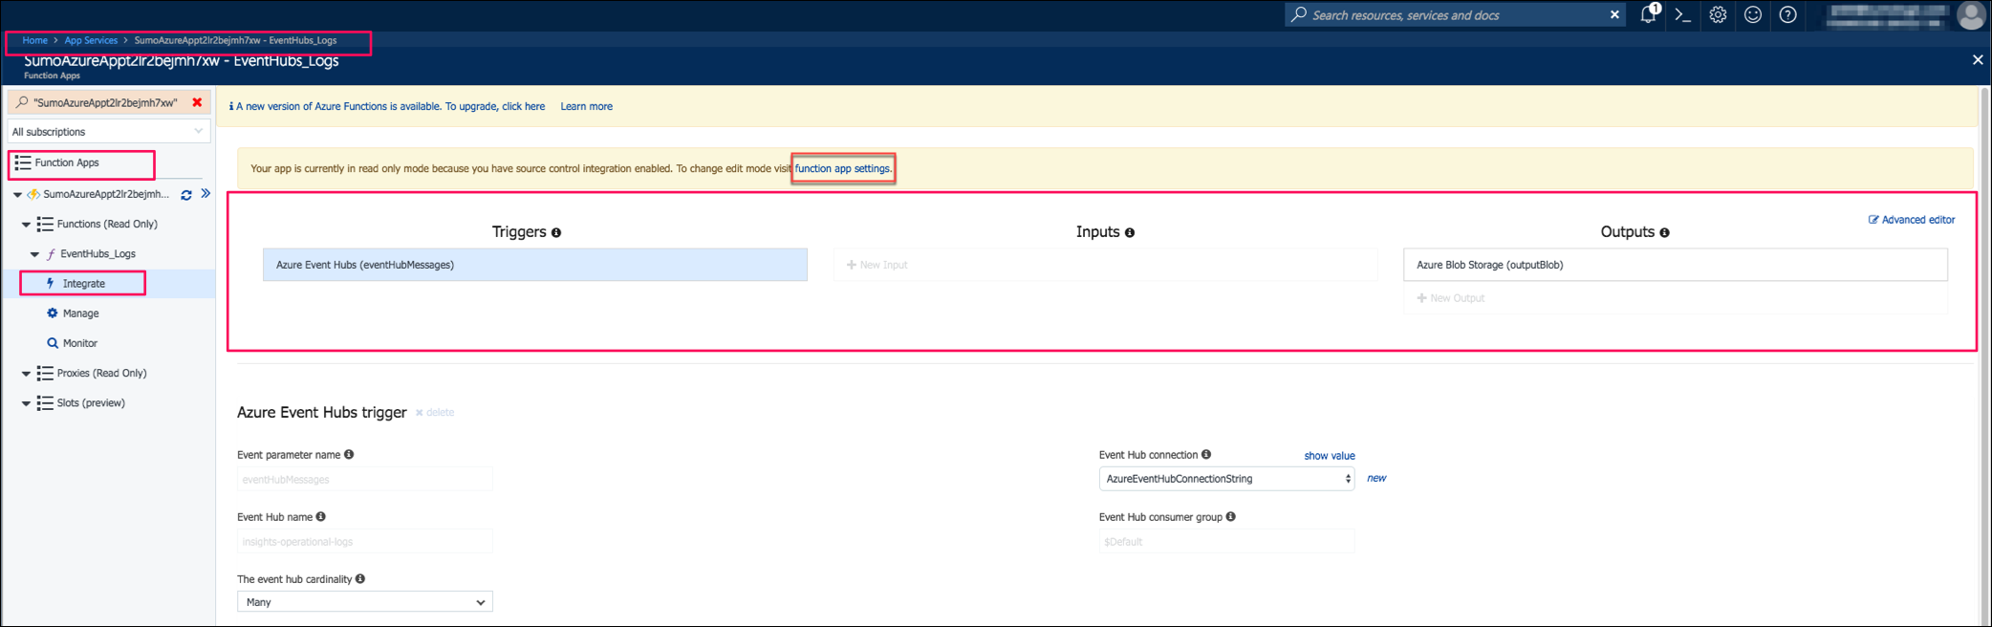This screenshot has width=1992, height=627.
Task: Launch Cloud Shell from the top bar
Action: click(x=1683, y=15)
